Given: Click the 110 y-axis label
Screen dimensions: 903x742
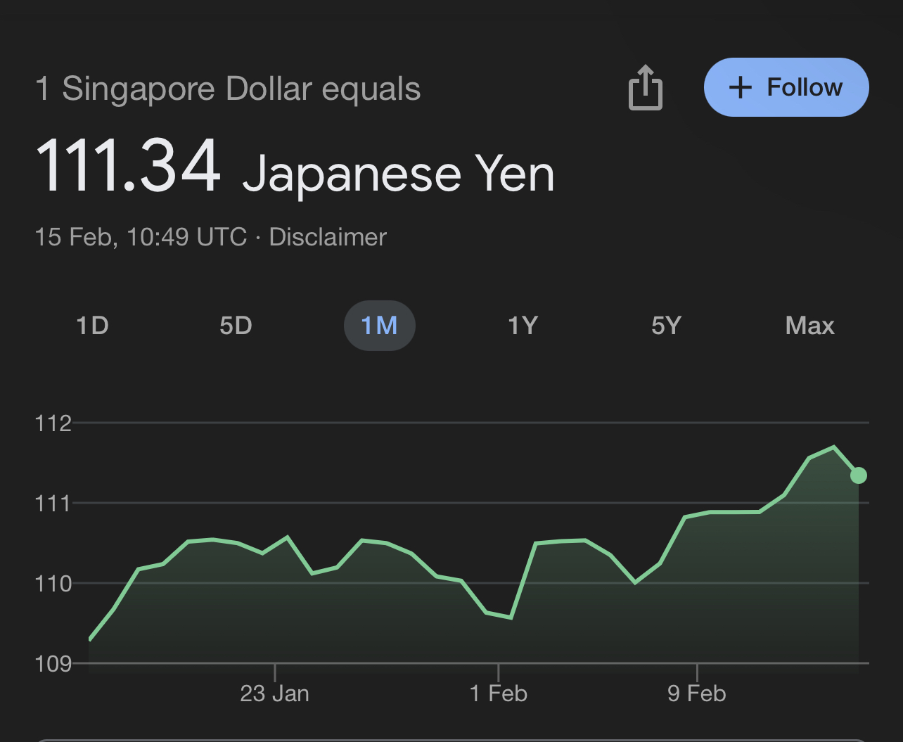Looking at the screenshot, I should pyautogui.click(x=53, y=584).
